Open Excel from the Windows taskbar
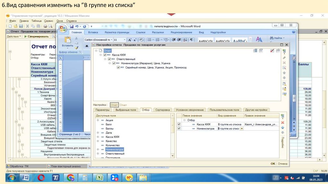 coord(100,178)
